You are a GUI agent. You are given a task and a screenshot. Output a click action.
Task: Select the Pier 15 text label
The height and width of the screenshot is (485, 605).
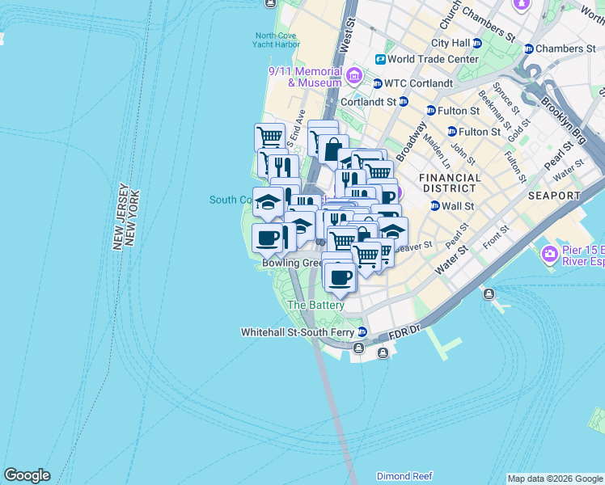[583, 255]
